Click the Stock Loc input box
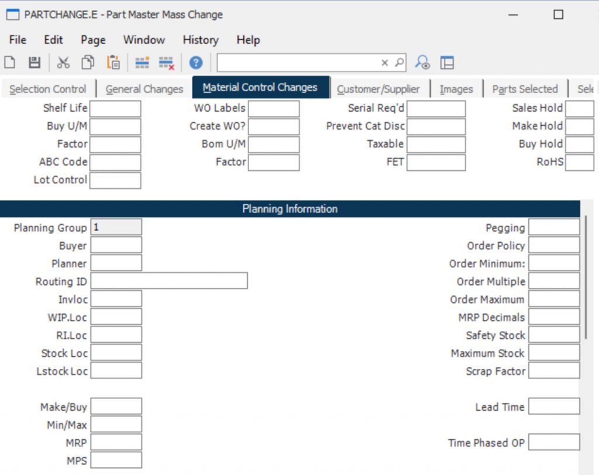 coord(116,353)
